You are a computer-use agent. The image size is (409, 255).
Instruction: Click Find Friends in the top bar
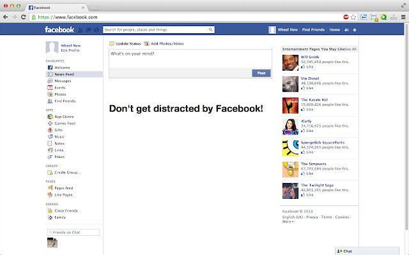[313, 30]
